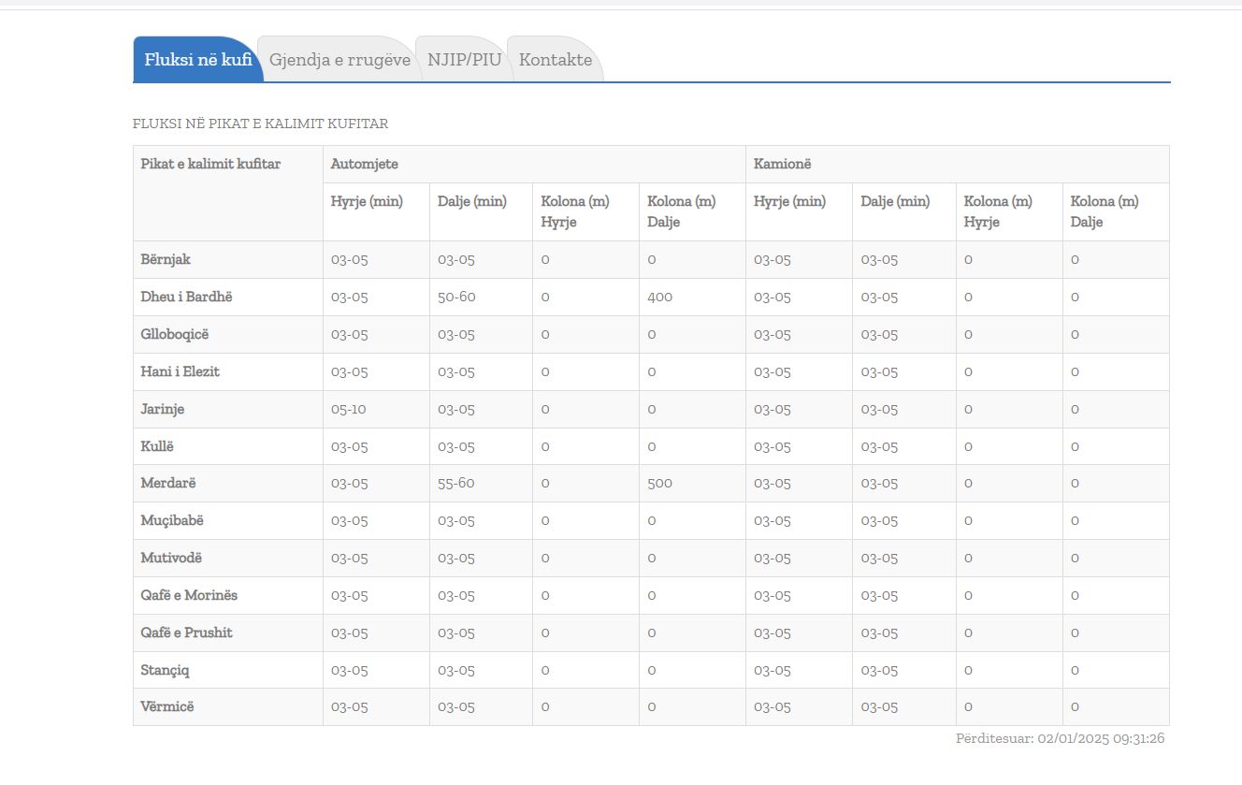
Task: Open the Gjendja e rrugëve tab
Action: point(339,60)
